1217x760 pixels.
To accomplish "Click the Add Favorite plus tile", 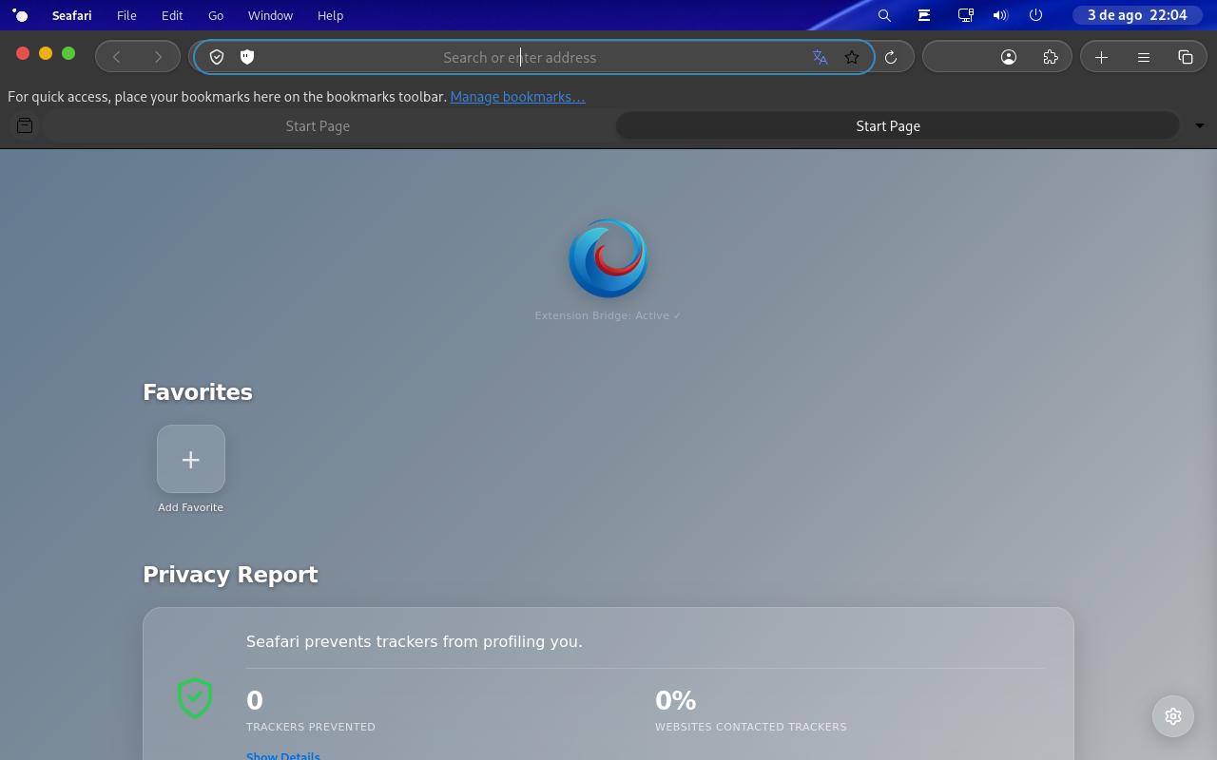I will (191, 459).
